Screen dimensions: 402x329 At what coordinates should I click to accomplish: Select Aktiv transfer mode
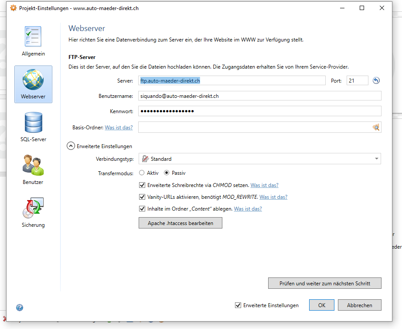(142, 173)
